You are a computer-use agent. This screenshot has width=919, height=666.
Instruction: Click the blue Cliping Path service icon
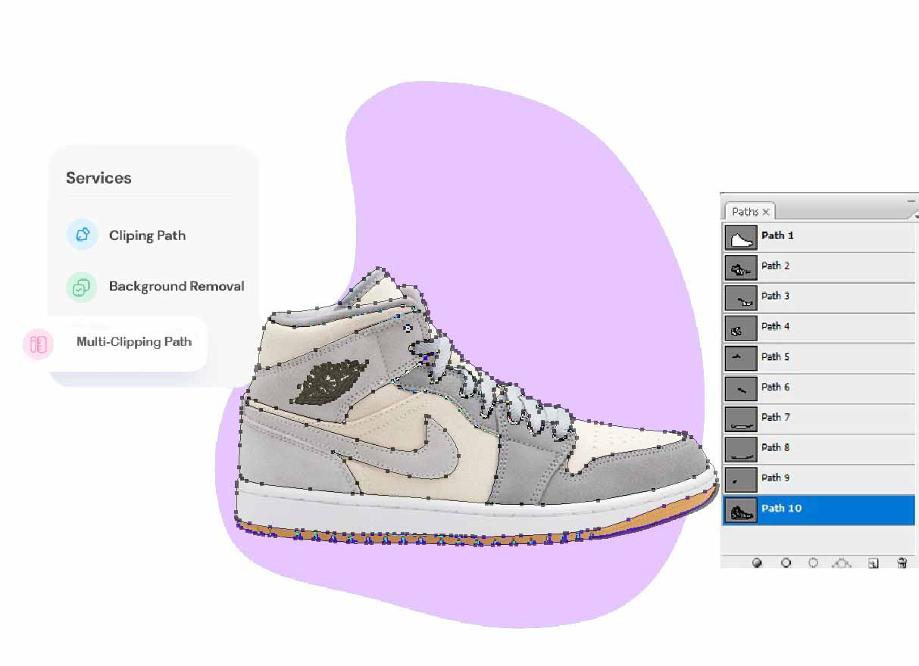point(83,235)
